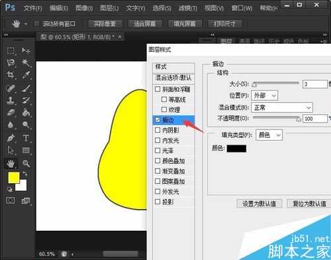
Task: Enable 纹理 checkbox
Action: point(164,109)
